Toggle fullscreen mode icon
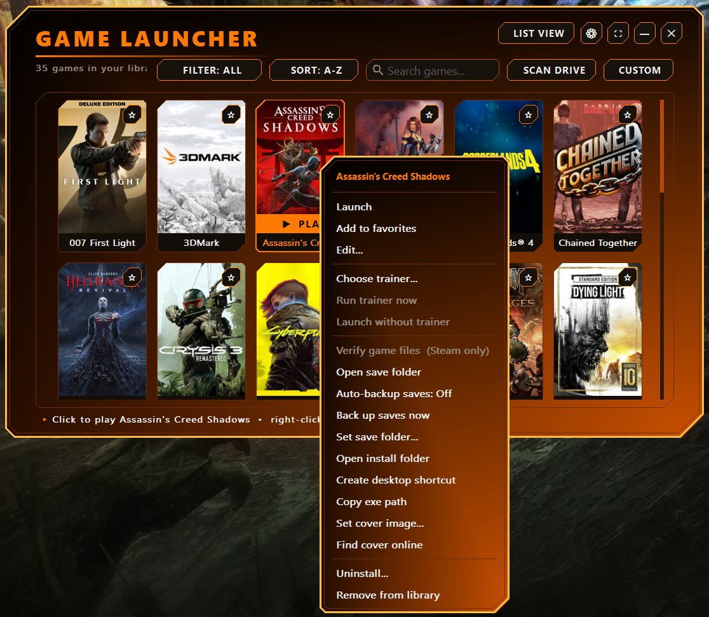 click(x=618, y=34)
